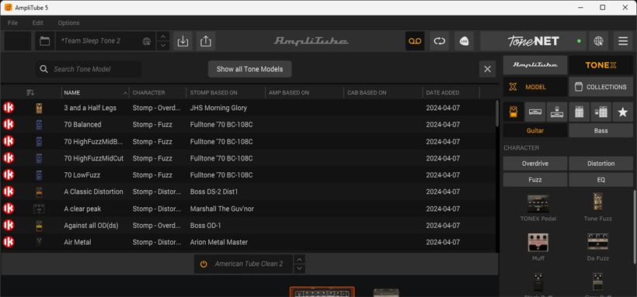The height and width of the screenshot is (297, 637).
Task: Open the hamburger main menu
Action: pos(623,41)
